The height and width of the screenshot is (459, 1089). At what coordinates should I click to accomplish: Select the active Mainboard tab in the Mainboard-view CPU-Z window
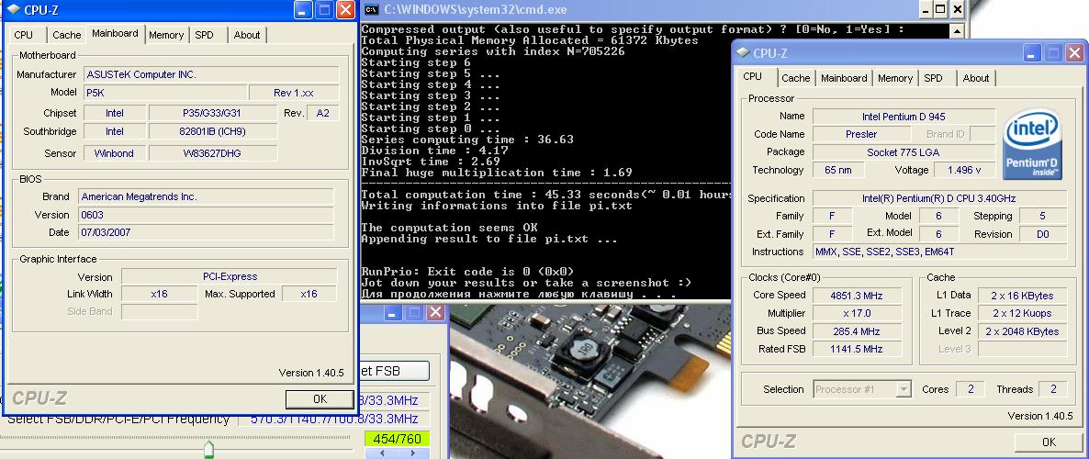click(x=115, y=33)
